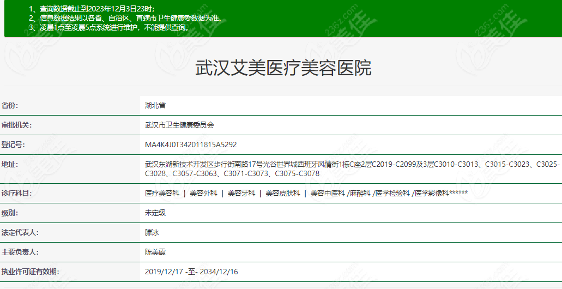This screenshot has height=289, width=562.
Task: Select the 登记号 label
Action: click(x=13, y=145)
